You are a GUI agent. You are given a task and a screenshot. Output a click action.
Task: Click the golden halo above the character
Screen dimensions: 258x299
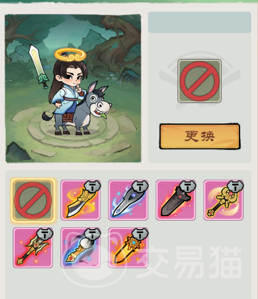pos(70,54)
